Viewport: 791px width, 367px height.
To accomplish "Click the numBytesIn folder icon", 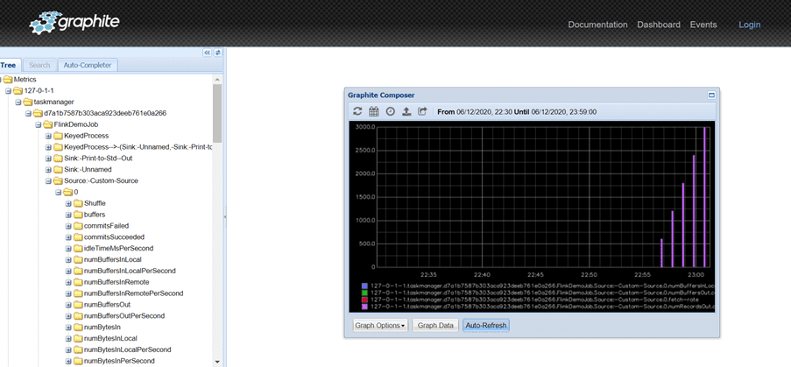I will [78, 328].
